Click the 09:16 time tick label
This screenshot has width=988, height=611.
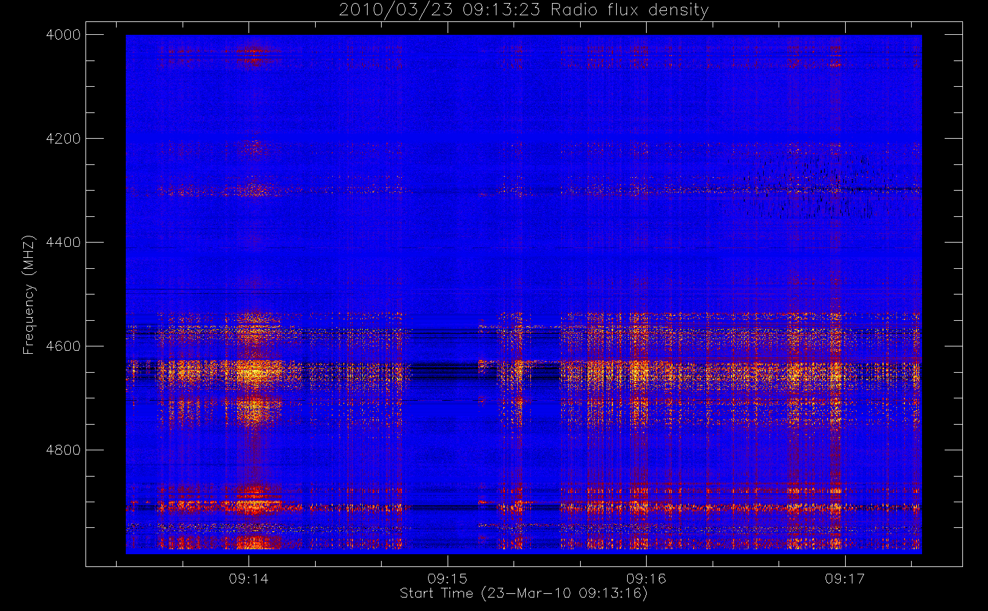click(646, 579)
